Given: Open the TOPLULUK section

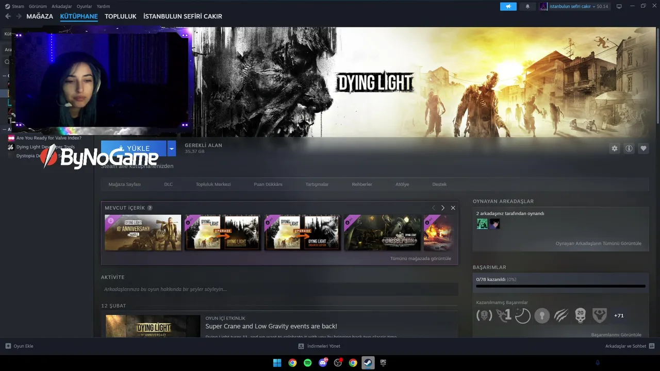Looking at the screenshot, I should (121, 16).
